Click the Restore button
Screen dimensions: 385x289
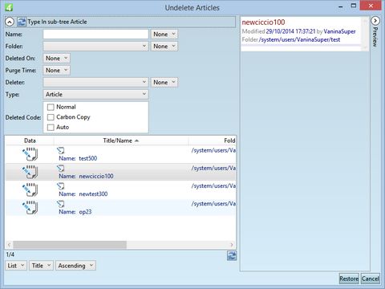tap(349, 279)
